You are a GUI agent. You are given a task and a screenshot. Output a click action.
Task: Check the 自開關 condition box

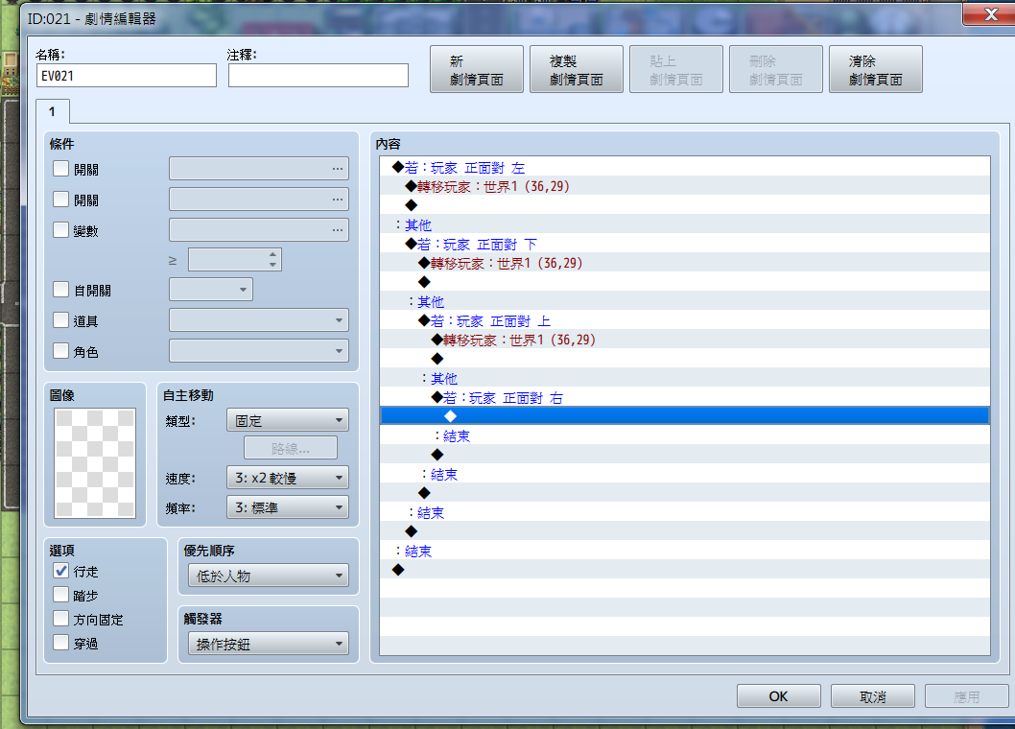60,290
